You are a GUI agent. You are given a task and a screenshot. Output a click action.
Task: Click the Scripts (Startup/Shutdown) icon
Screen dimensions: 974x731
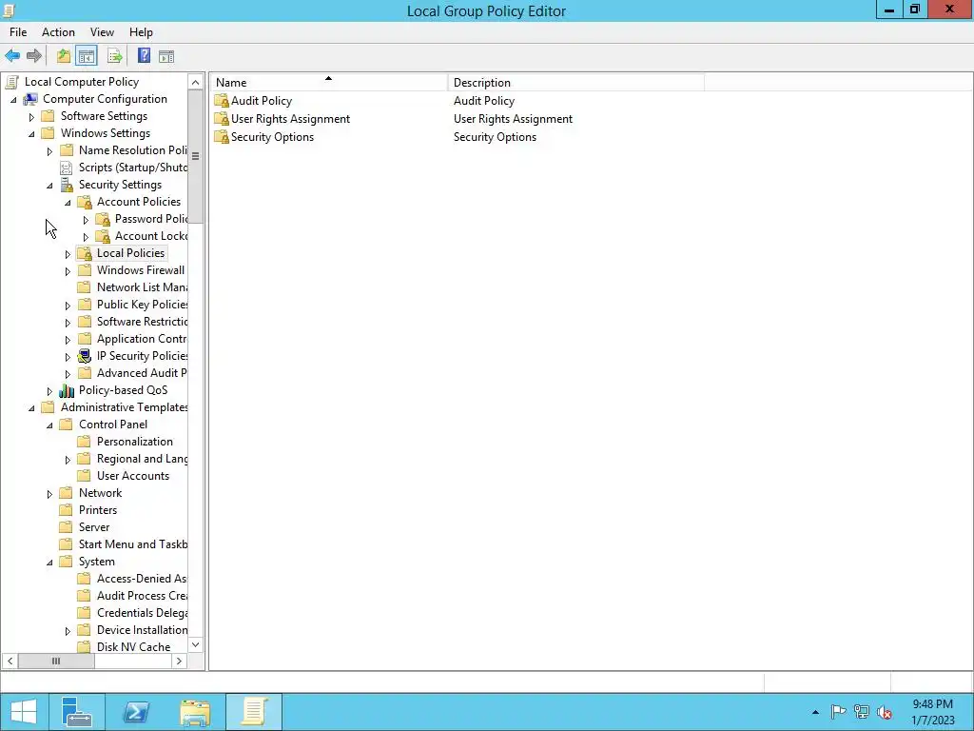(66, 168)
